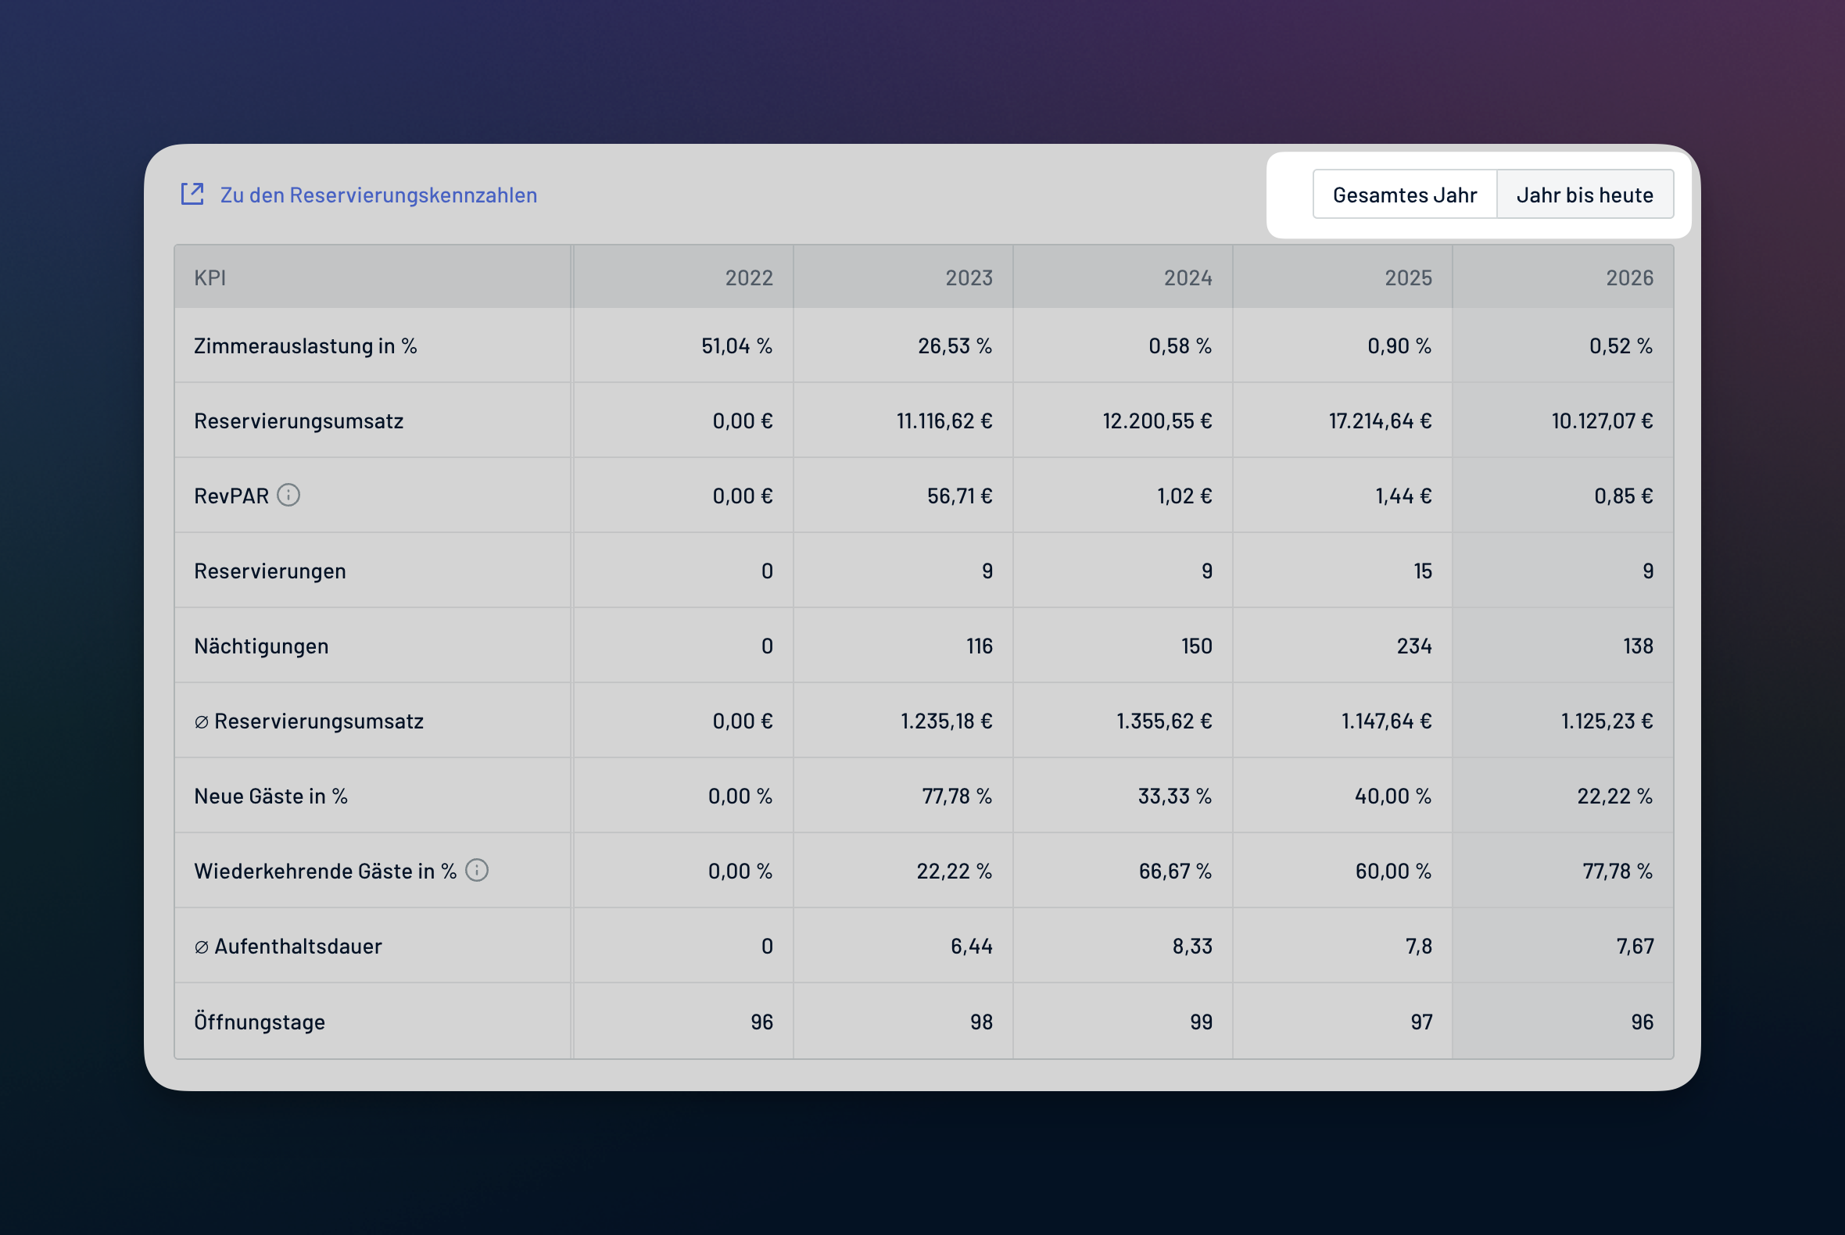Select the ∅ Aufenthaltsdauer row label

[x=288, y=946]
